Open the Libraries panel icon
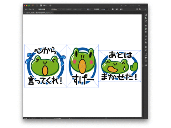The height and width of the screenshot is (128, 171). coord(146,65)
